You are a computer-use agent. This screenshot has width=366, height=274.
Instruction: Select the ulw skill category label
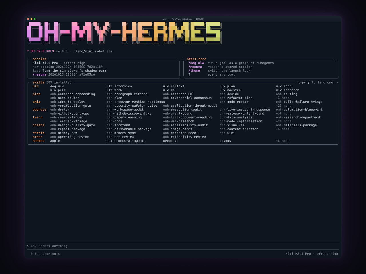[x=35, y=86]
